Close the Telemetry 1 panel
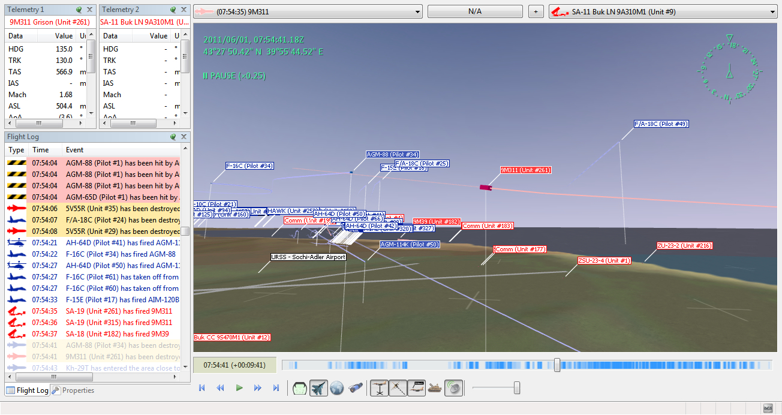 pyautogui.click(x=89, y=10)
